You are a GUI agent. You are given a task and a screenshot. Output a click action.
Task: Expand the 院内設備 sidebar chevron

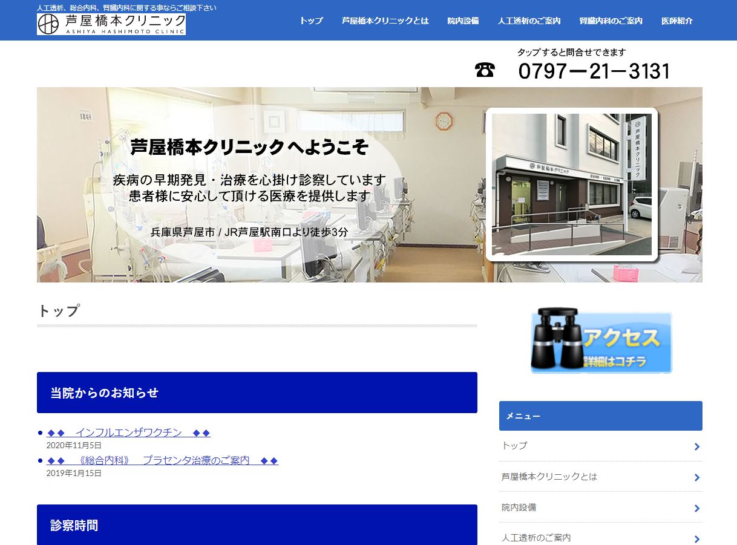click(x=696, y=507)
